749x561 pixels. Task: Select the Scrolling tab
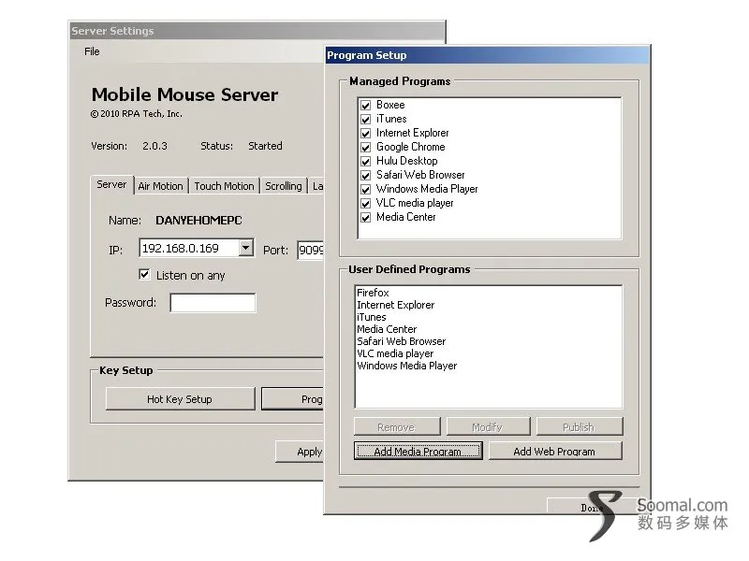[284, 186]
